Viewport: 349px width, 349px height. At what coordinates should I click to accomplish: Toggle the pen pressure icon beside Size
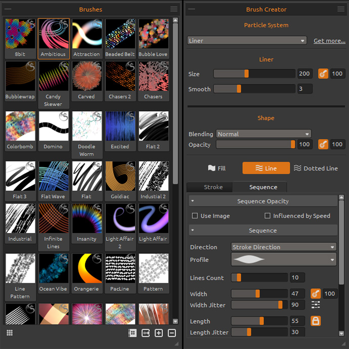click(323, 74)
